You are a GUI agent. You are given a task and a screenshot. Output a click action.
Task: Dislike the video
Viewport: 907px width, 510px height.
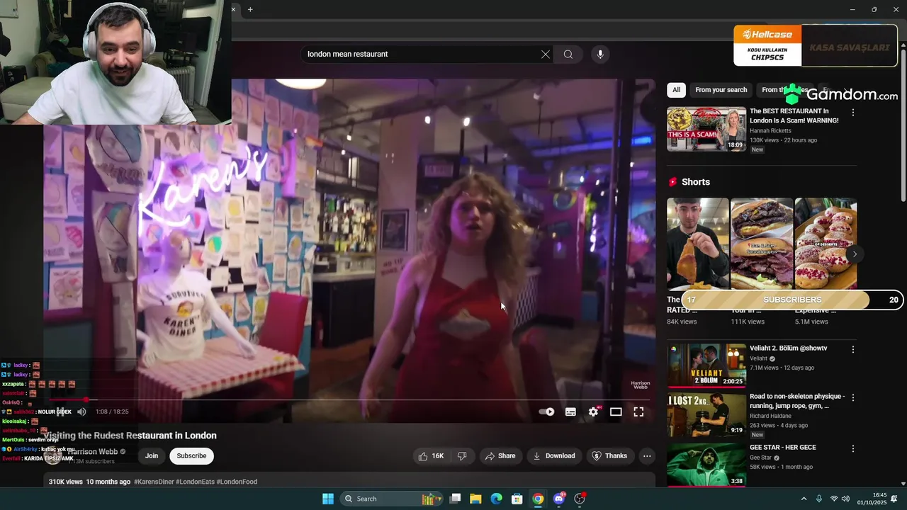click(x=462, y=456)
